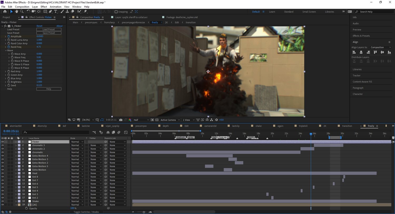Select the Eraser tool

[x=73, y=12]
